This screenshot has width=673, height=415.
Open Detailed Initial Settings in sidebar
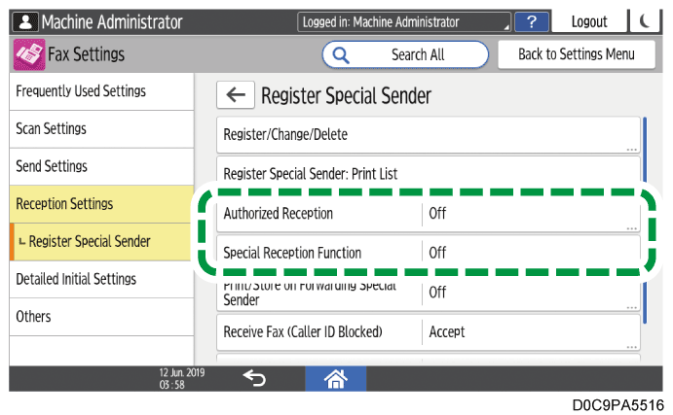click(99, 279)
